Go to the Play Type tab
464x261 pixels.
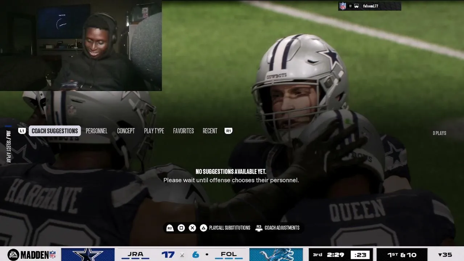[154, 131]
